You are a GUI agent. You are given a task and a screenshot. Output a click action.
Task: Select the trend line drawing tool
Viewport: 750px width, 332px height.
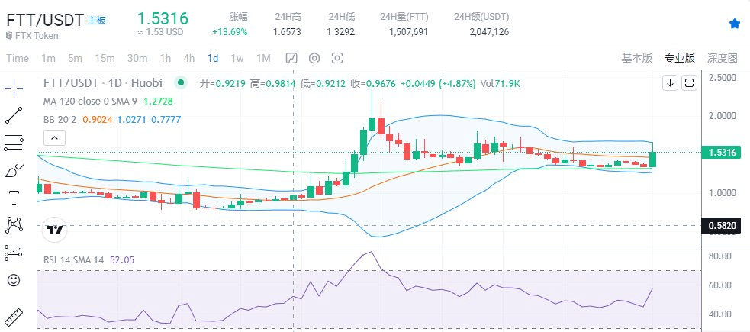tap(14, 115)
